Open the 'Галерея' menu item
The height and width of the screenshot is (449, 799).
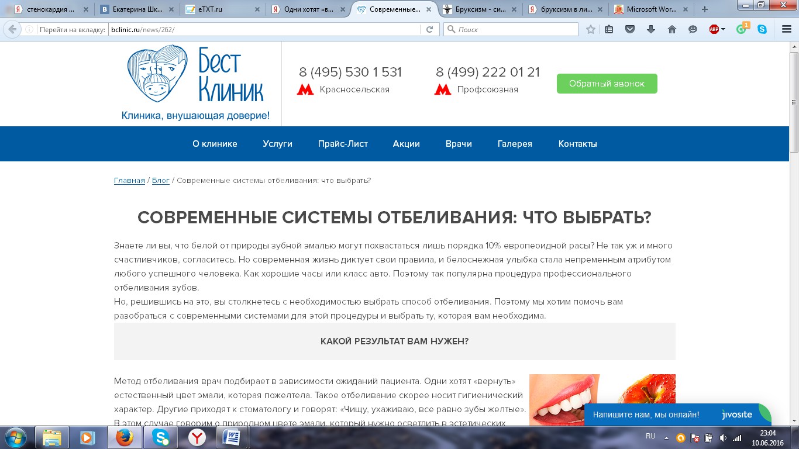(x=515, y=144)
